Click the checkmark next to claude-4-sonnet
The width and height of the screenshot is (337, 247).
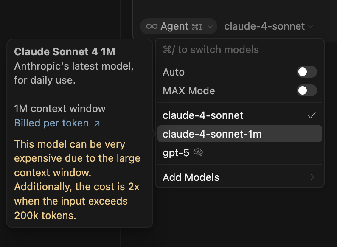[x=312, y=115]
